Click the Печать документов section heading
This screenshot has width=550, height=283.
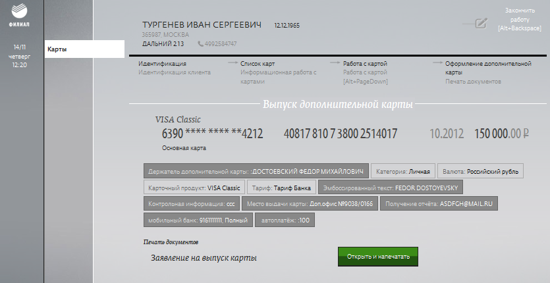point(171,242)
